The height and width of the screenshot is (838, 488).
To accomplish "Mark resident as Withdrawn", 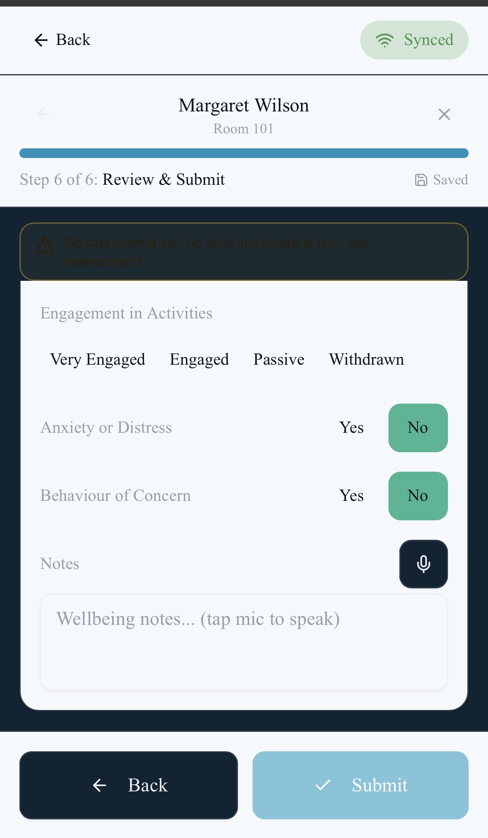I will [367, 359].
